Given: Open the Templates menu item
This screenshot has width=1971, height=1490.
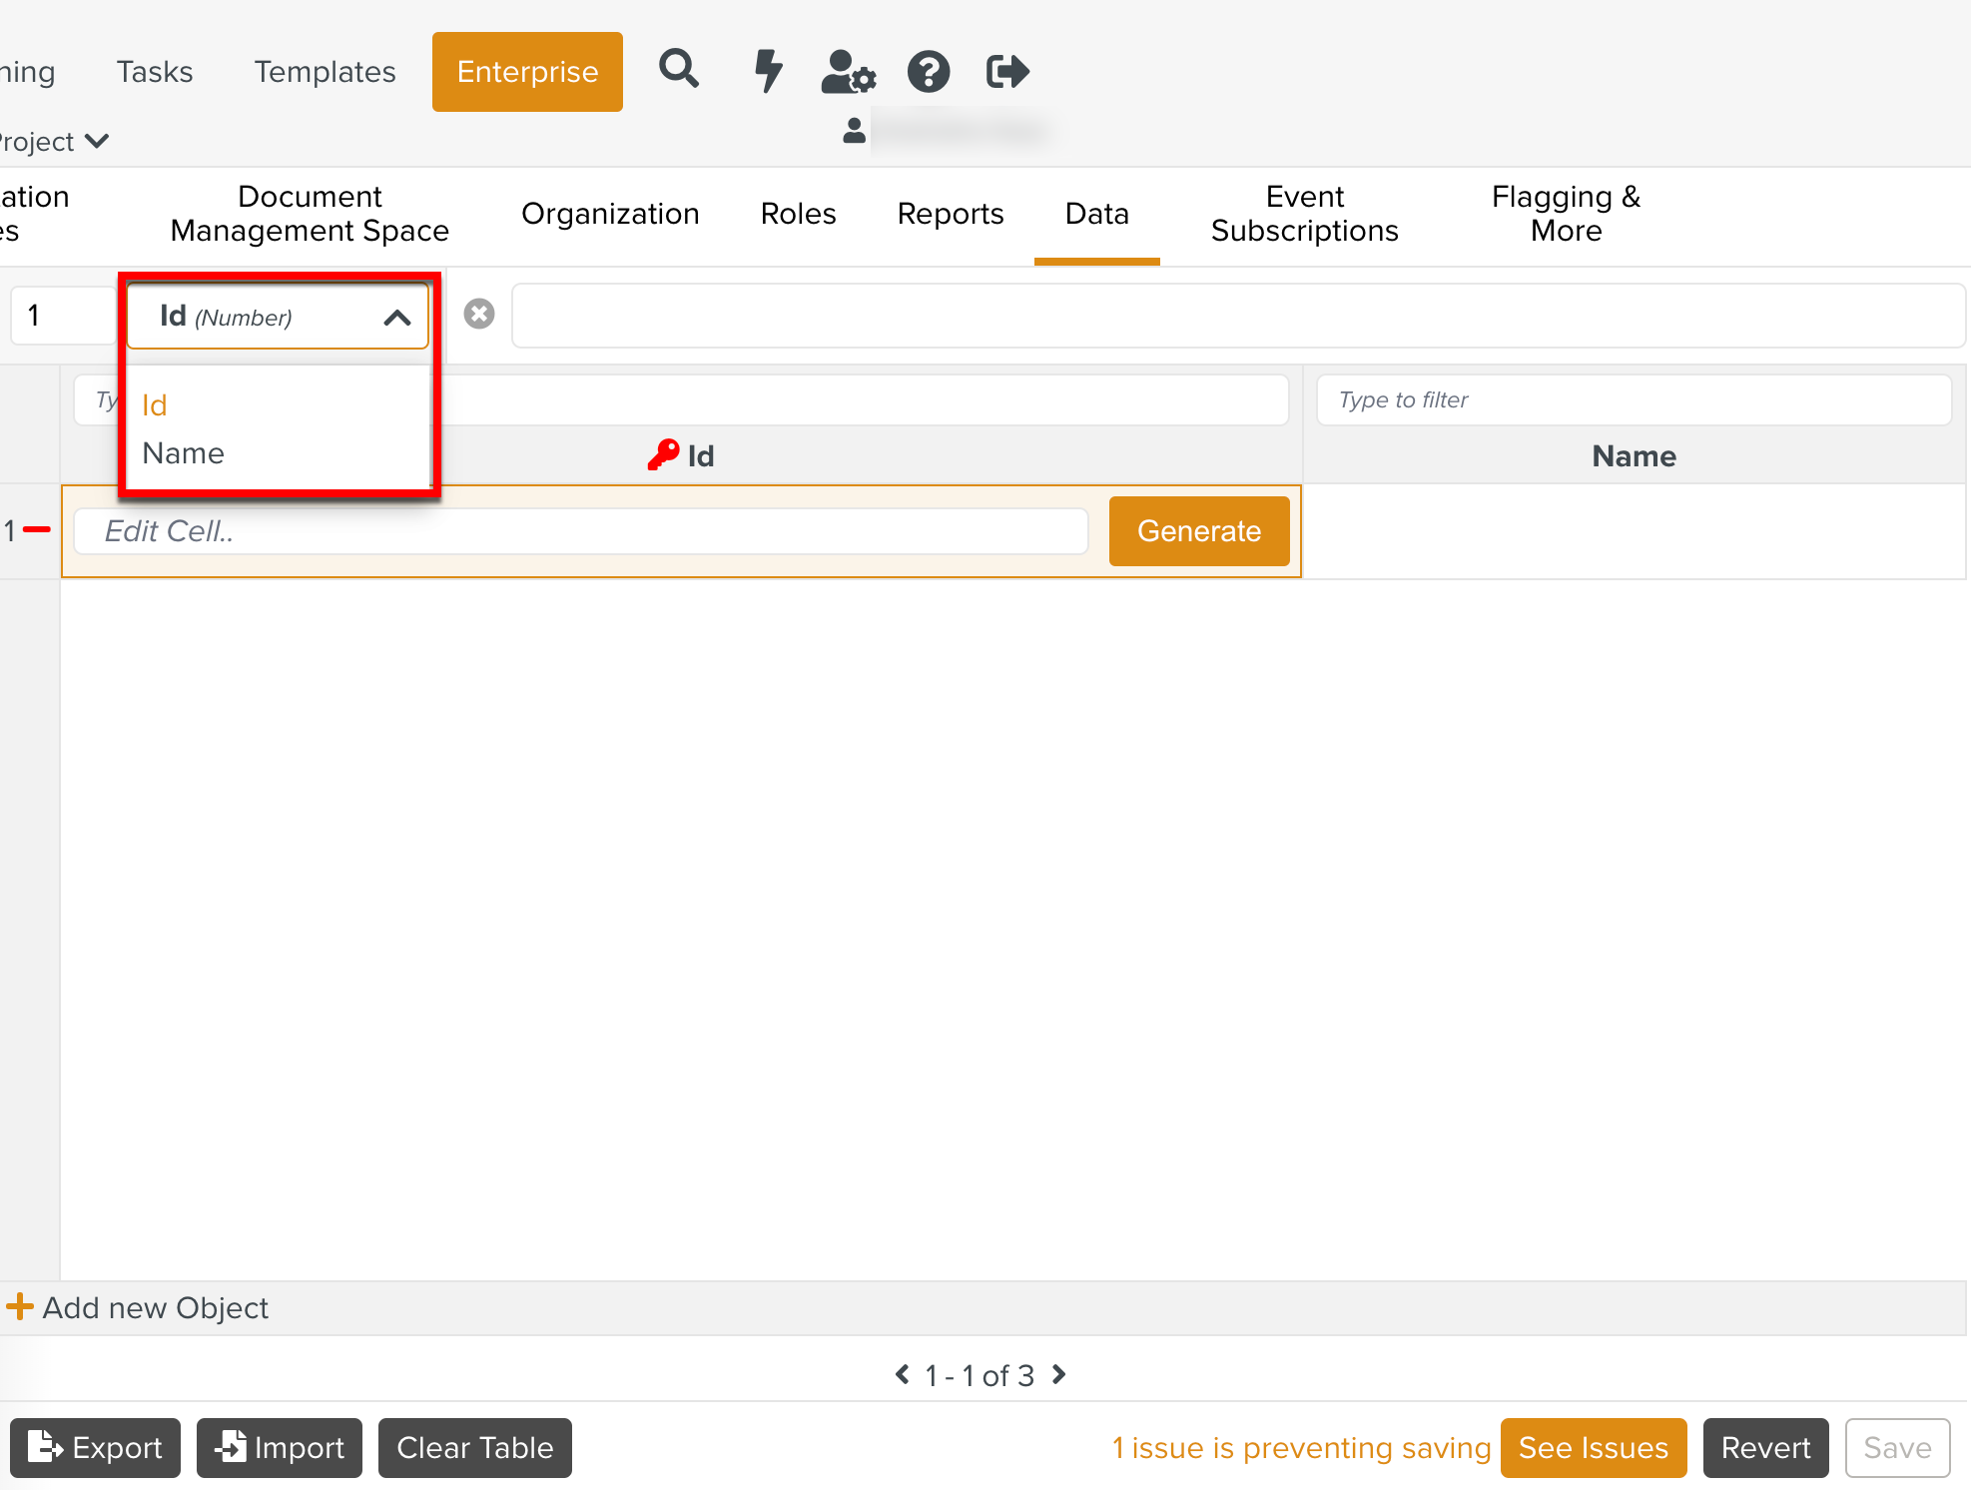Looking at the screenshot, I should [325, 72].
